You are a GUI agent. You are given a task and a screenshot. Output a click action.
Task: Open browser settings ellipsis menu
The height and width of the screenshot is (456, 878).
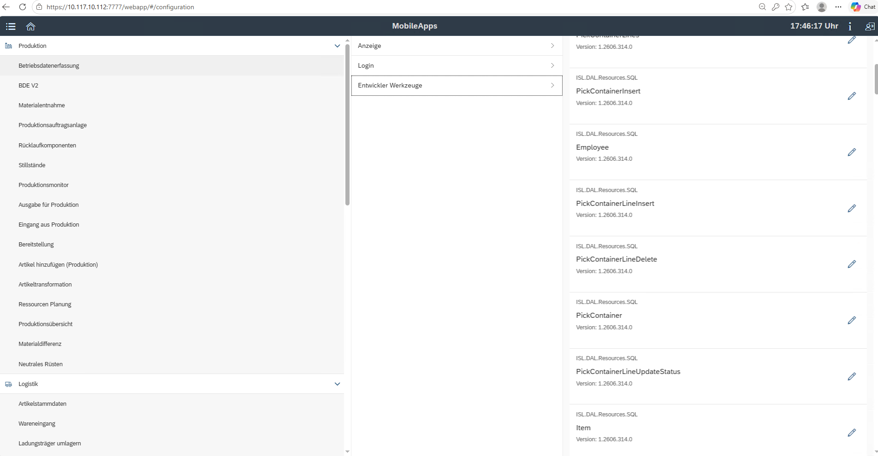pos(838,7)
